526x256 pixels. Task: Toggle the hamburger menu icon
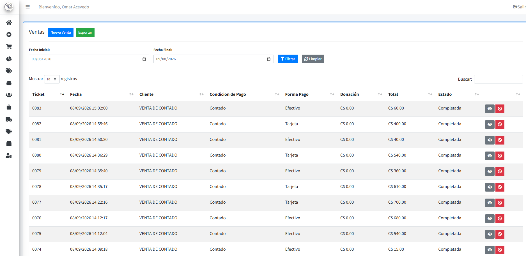click(x=27, y=7)
